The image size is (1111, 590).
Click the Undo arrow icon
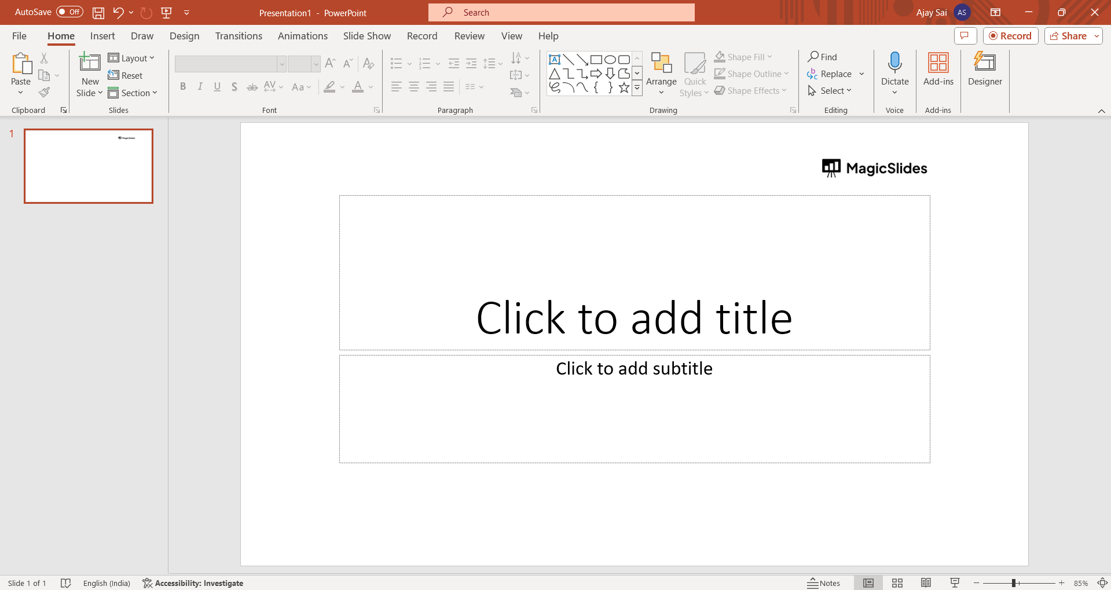click(x=118, y=13)
